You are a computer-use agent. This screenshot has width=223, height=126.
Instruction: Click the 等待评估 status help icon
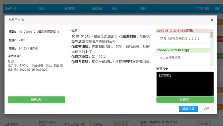click(x=127, y=124)
